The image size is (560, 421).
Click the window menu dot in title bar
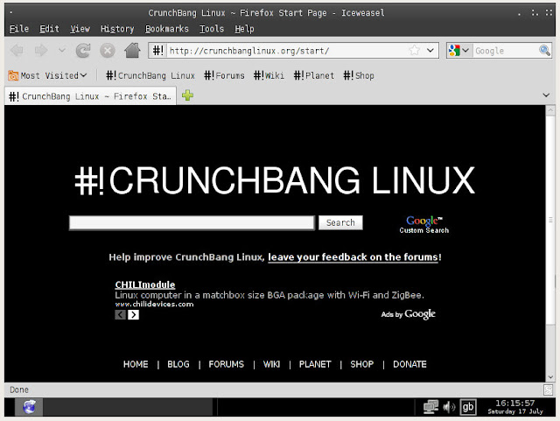click(11, 12)
